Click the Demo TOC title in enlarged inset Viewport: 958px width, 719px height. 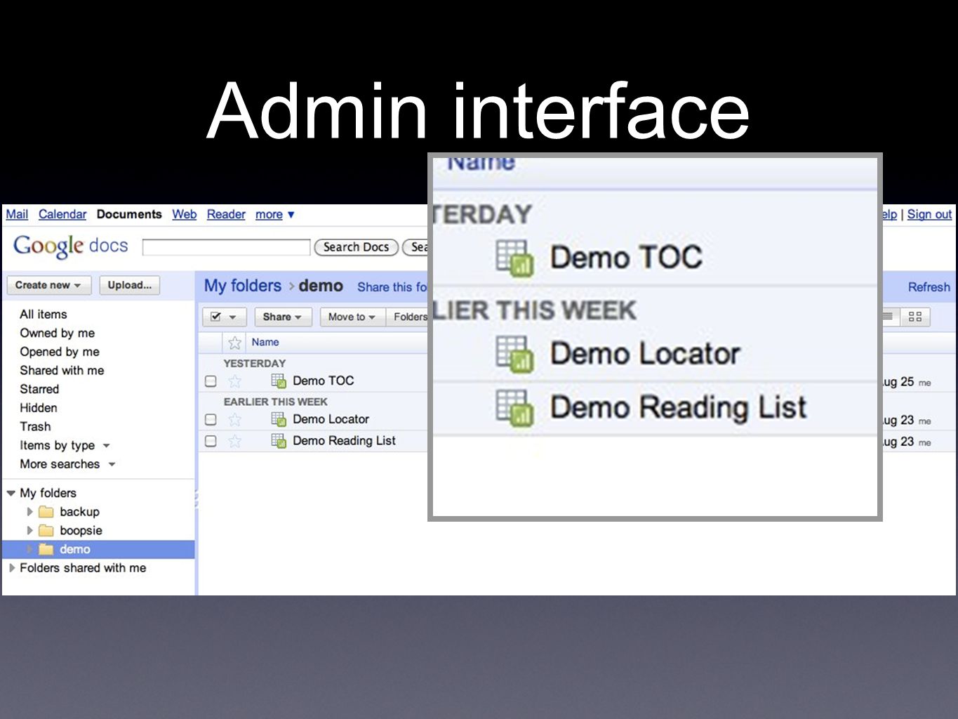coord(626,258)
